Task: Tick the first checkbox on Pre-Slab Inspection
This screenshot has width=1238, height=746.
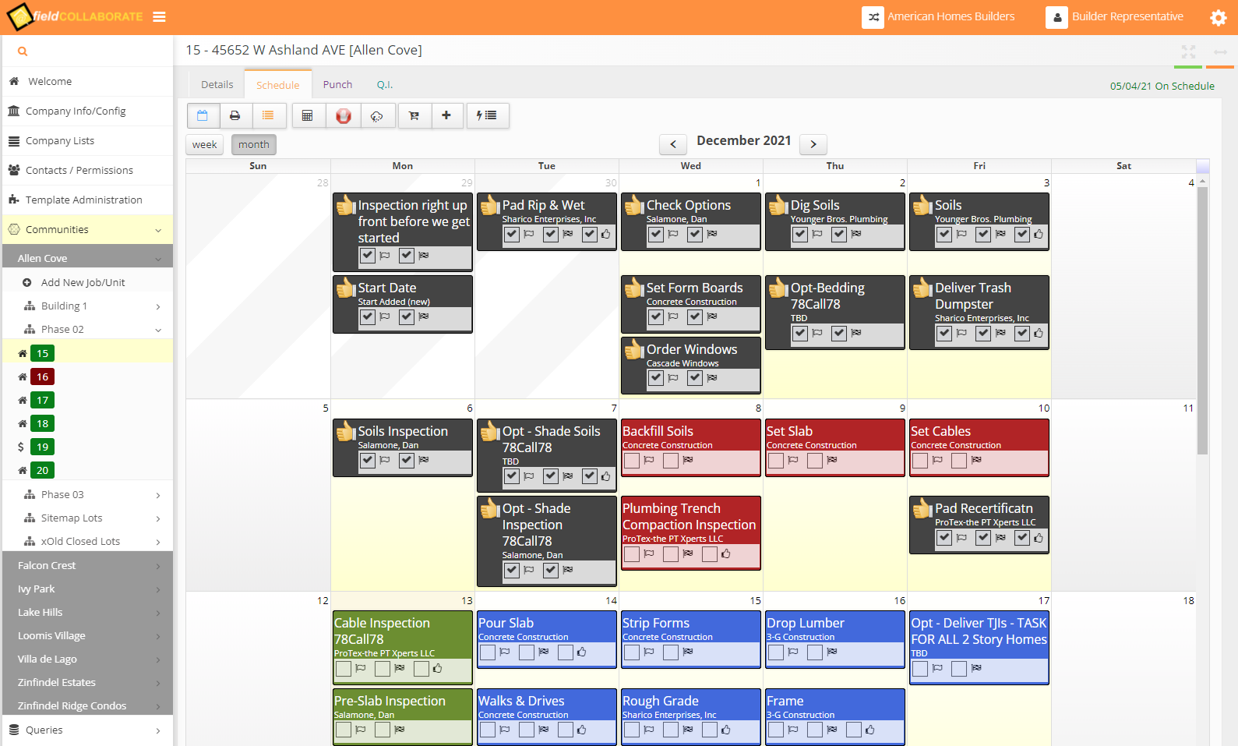Action: click(344, 730)
